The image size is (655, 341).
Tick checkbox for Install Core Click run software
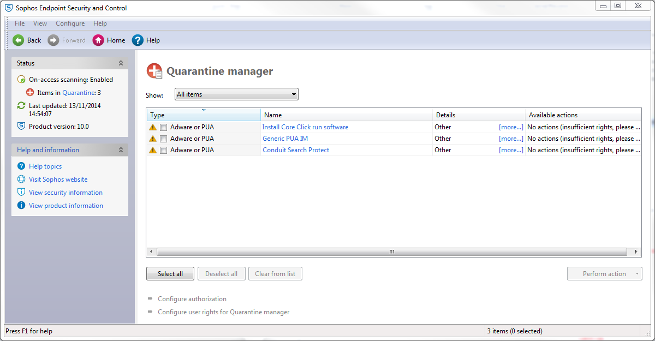coord(163,127)
